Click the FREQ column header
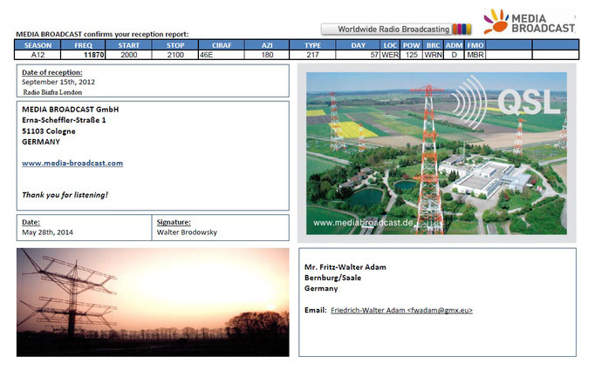 83,45
